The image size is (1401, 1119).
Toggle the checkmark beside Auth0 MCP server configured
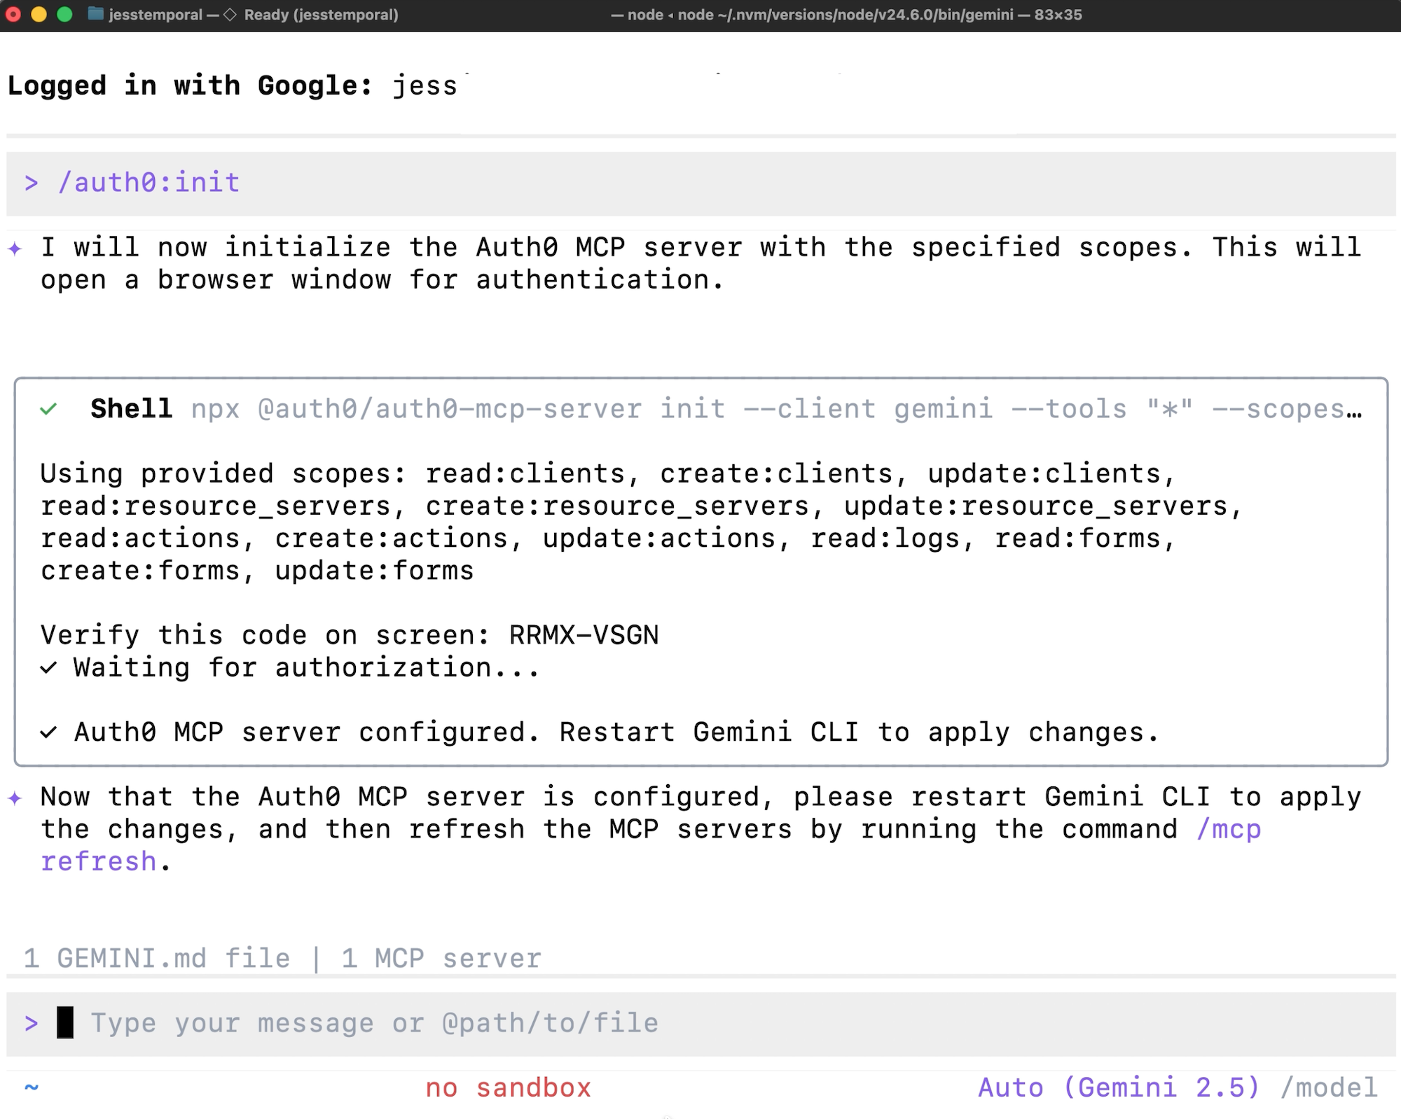48,732
